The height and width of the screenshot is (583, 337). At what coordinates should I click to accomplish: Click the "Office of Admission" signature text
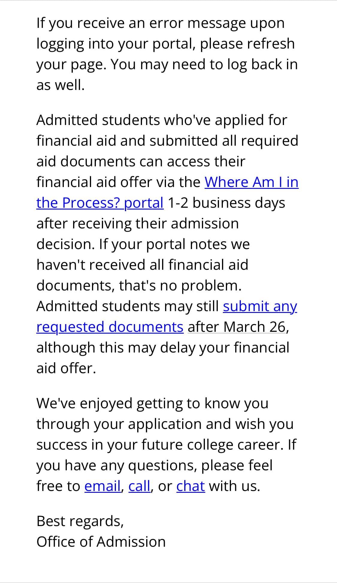click(101, 542)
